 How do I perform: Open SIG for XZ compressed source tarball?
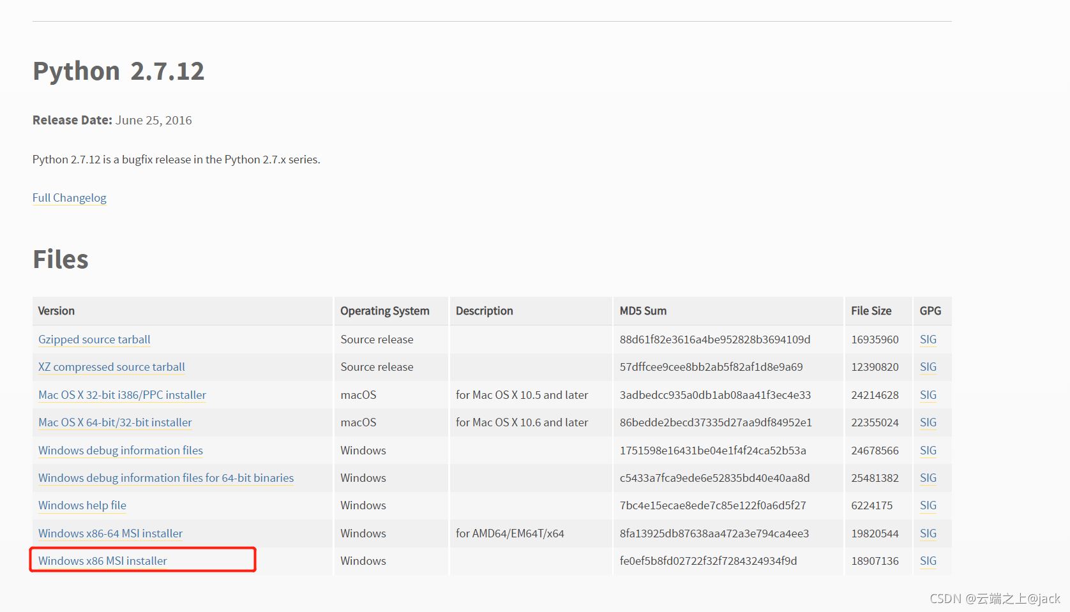point(928,367)
